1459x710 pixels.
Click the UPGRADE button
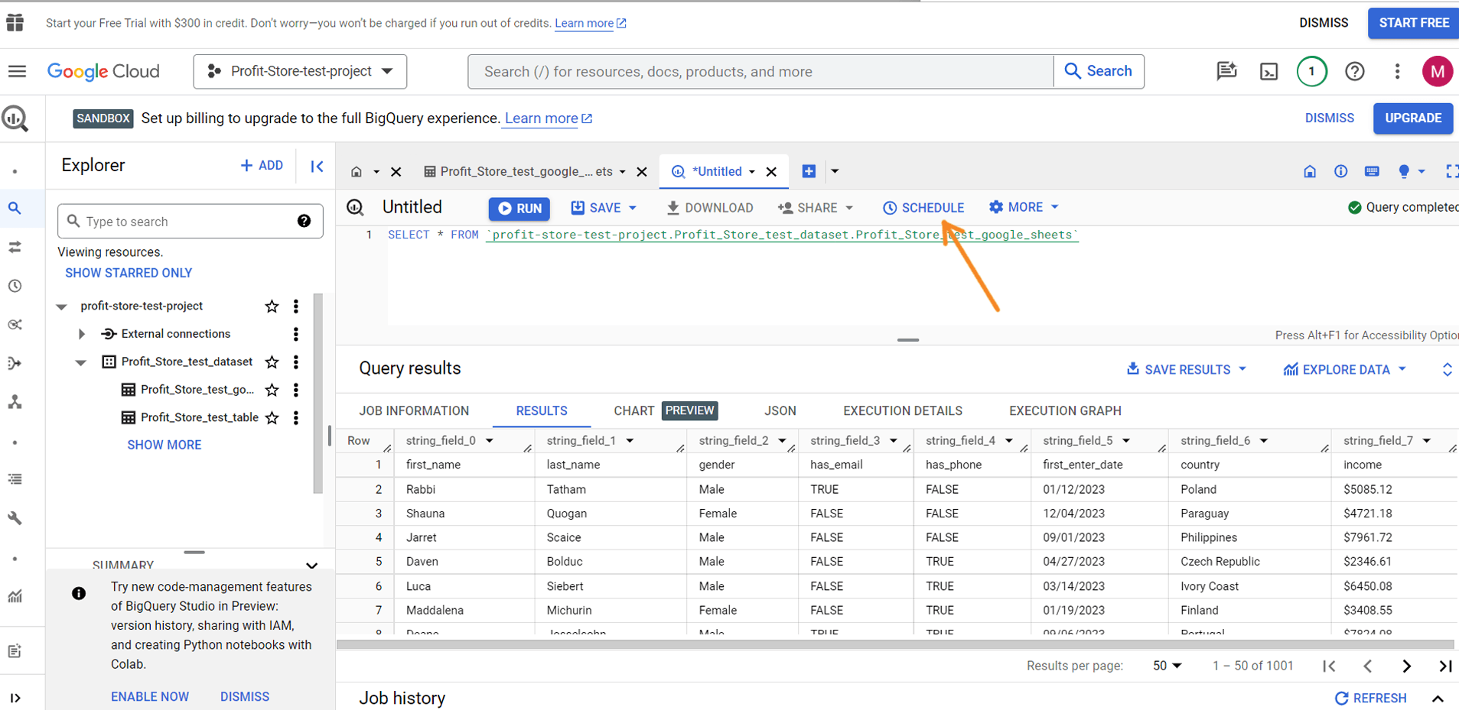tap(1412, 118)
